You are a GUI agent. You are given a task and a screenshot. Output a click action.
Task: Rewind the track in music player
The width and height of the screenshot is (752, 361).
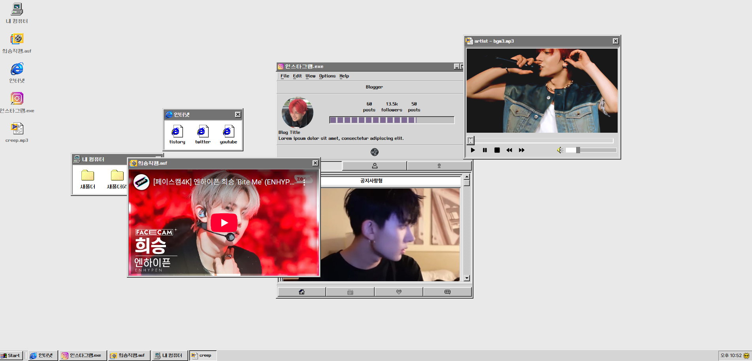coord(509,150)
